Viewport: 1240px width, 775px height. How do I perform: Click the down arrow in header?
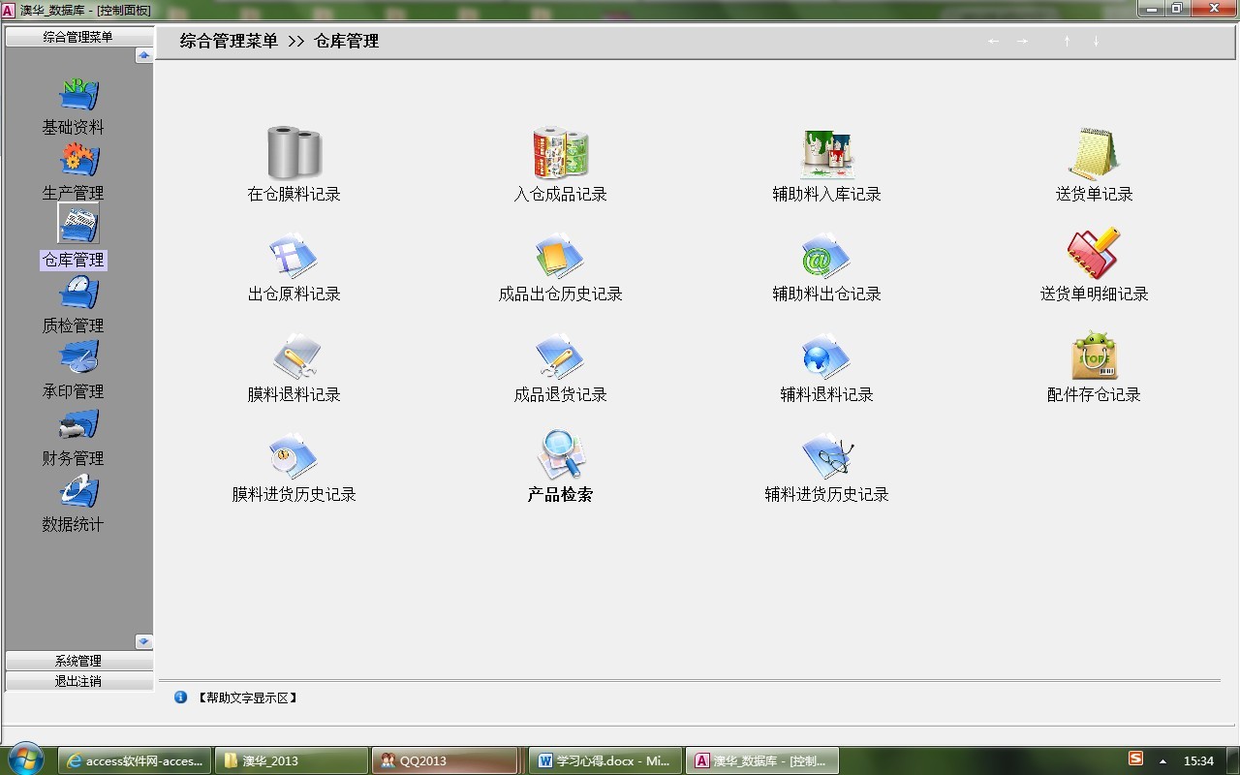point(1096,41)
